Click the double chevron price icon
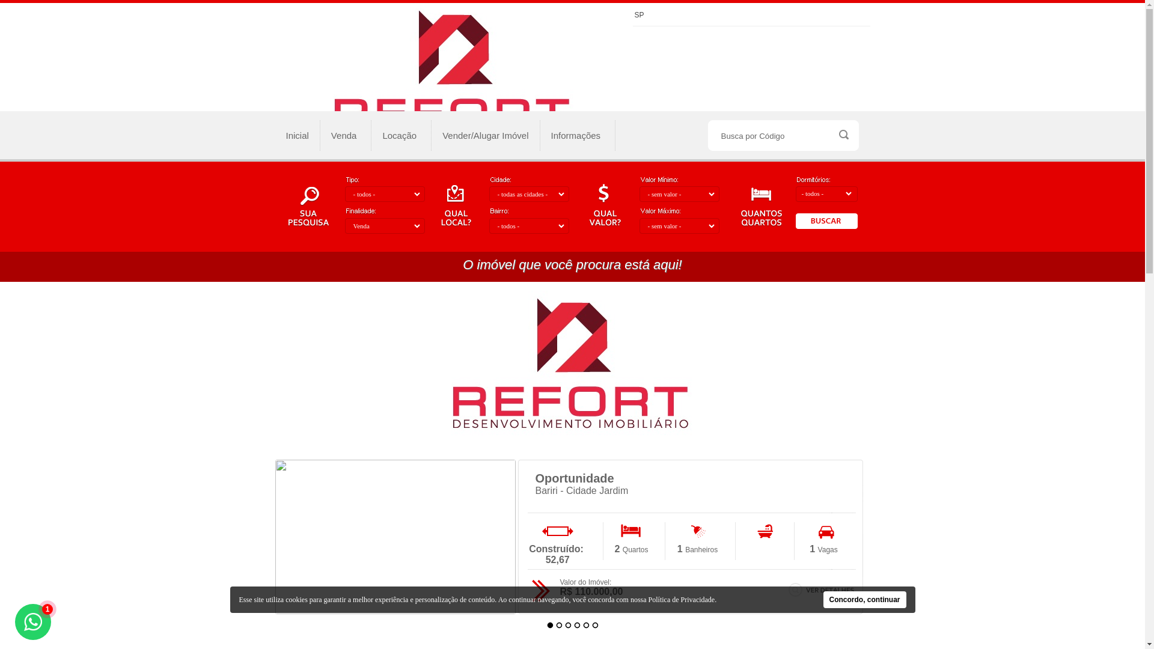The height and width of the screenshot is (649, 1154). click(x=541, y=590)
